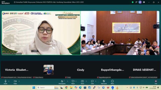
Task: Show hidden system tray icons
Action: (x=127, y=87)
